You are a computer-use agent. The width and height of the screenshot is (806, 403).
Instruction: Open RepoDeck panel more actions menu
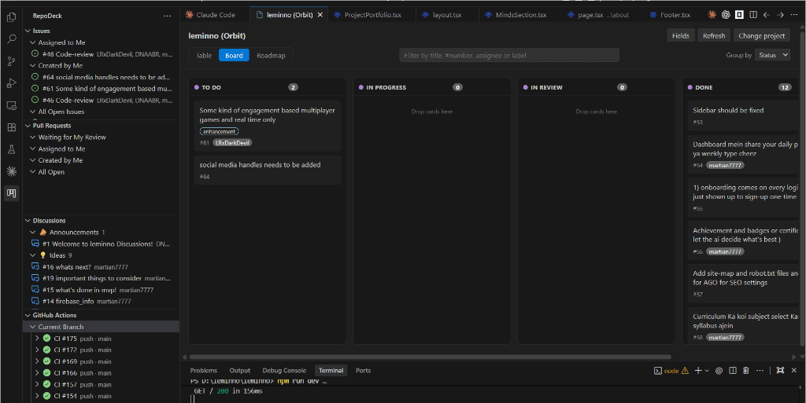[167, 16]
